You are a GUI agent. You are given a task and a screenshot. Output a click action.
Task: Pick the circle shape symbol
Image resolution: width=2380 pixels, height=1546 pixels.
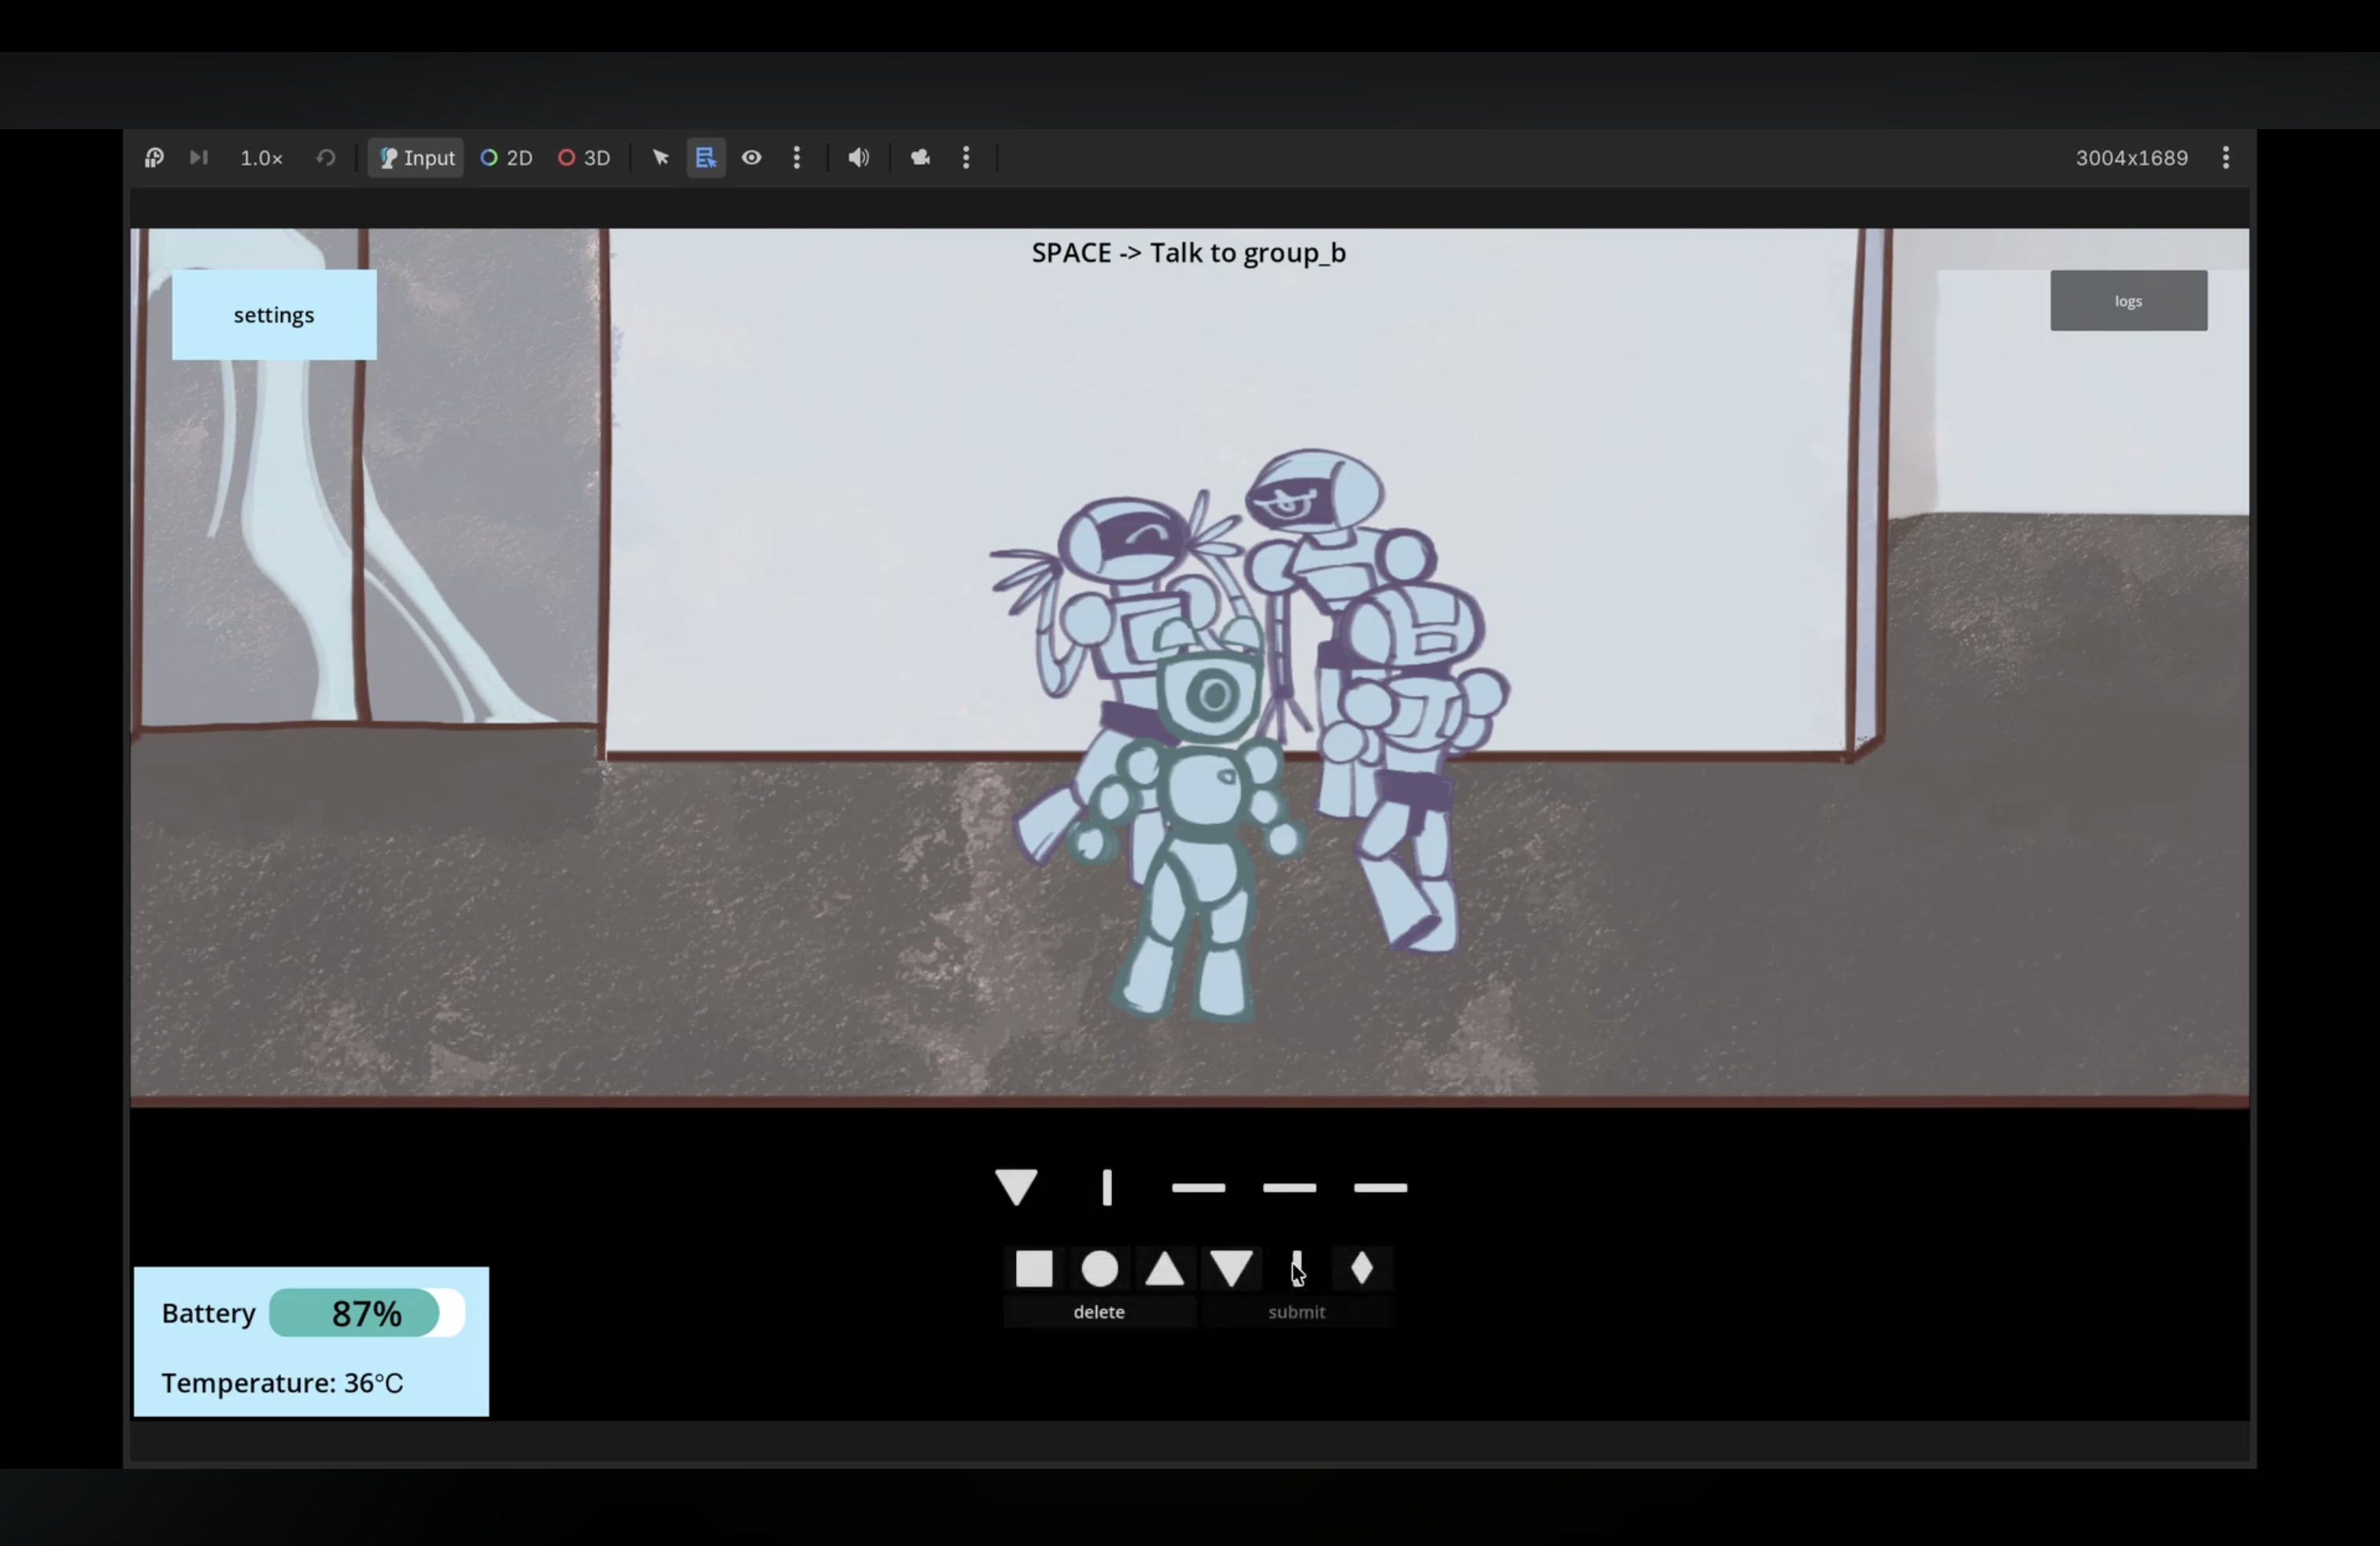1100,1269
